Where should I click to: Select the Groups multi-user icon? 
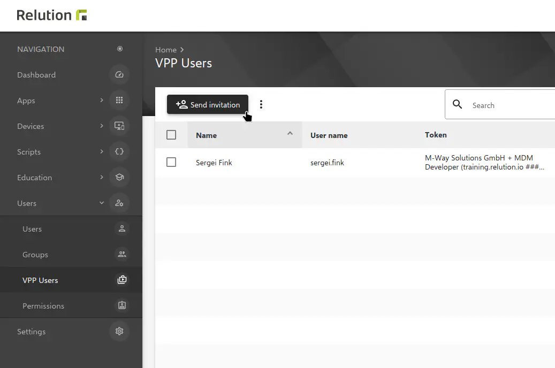(x=121, y=254)
